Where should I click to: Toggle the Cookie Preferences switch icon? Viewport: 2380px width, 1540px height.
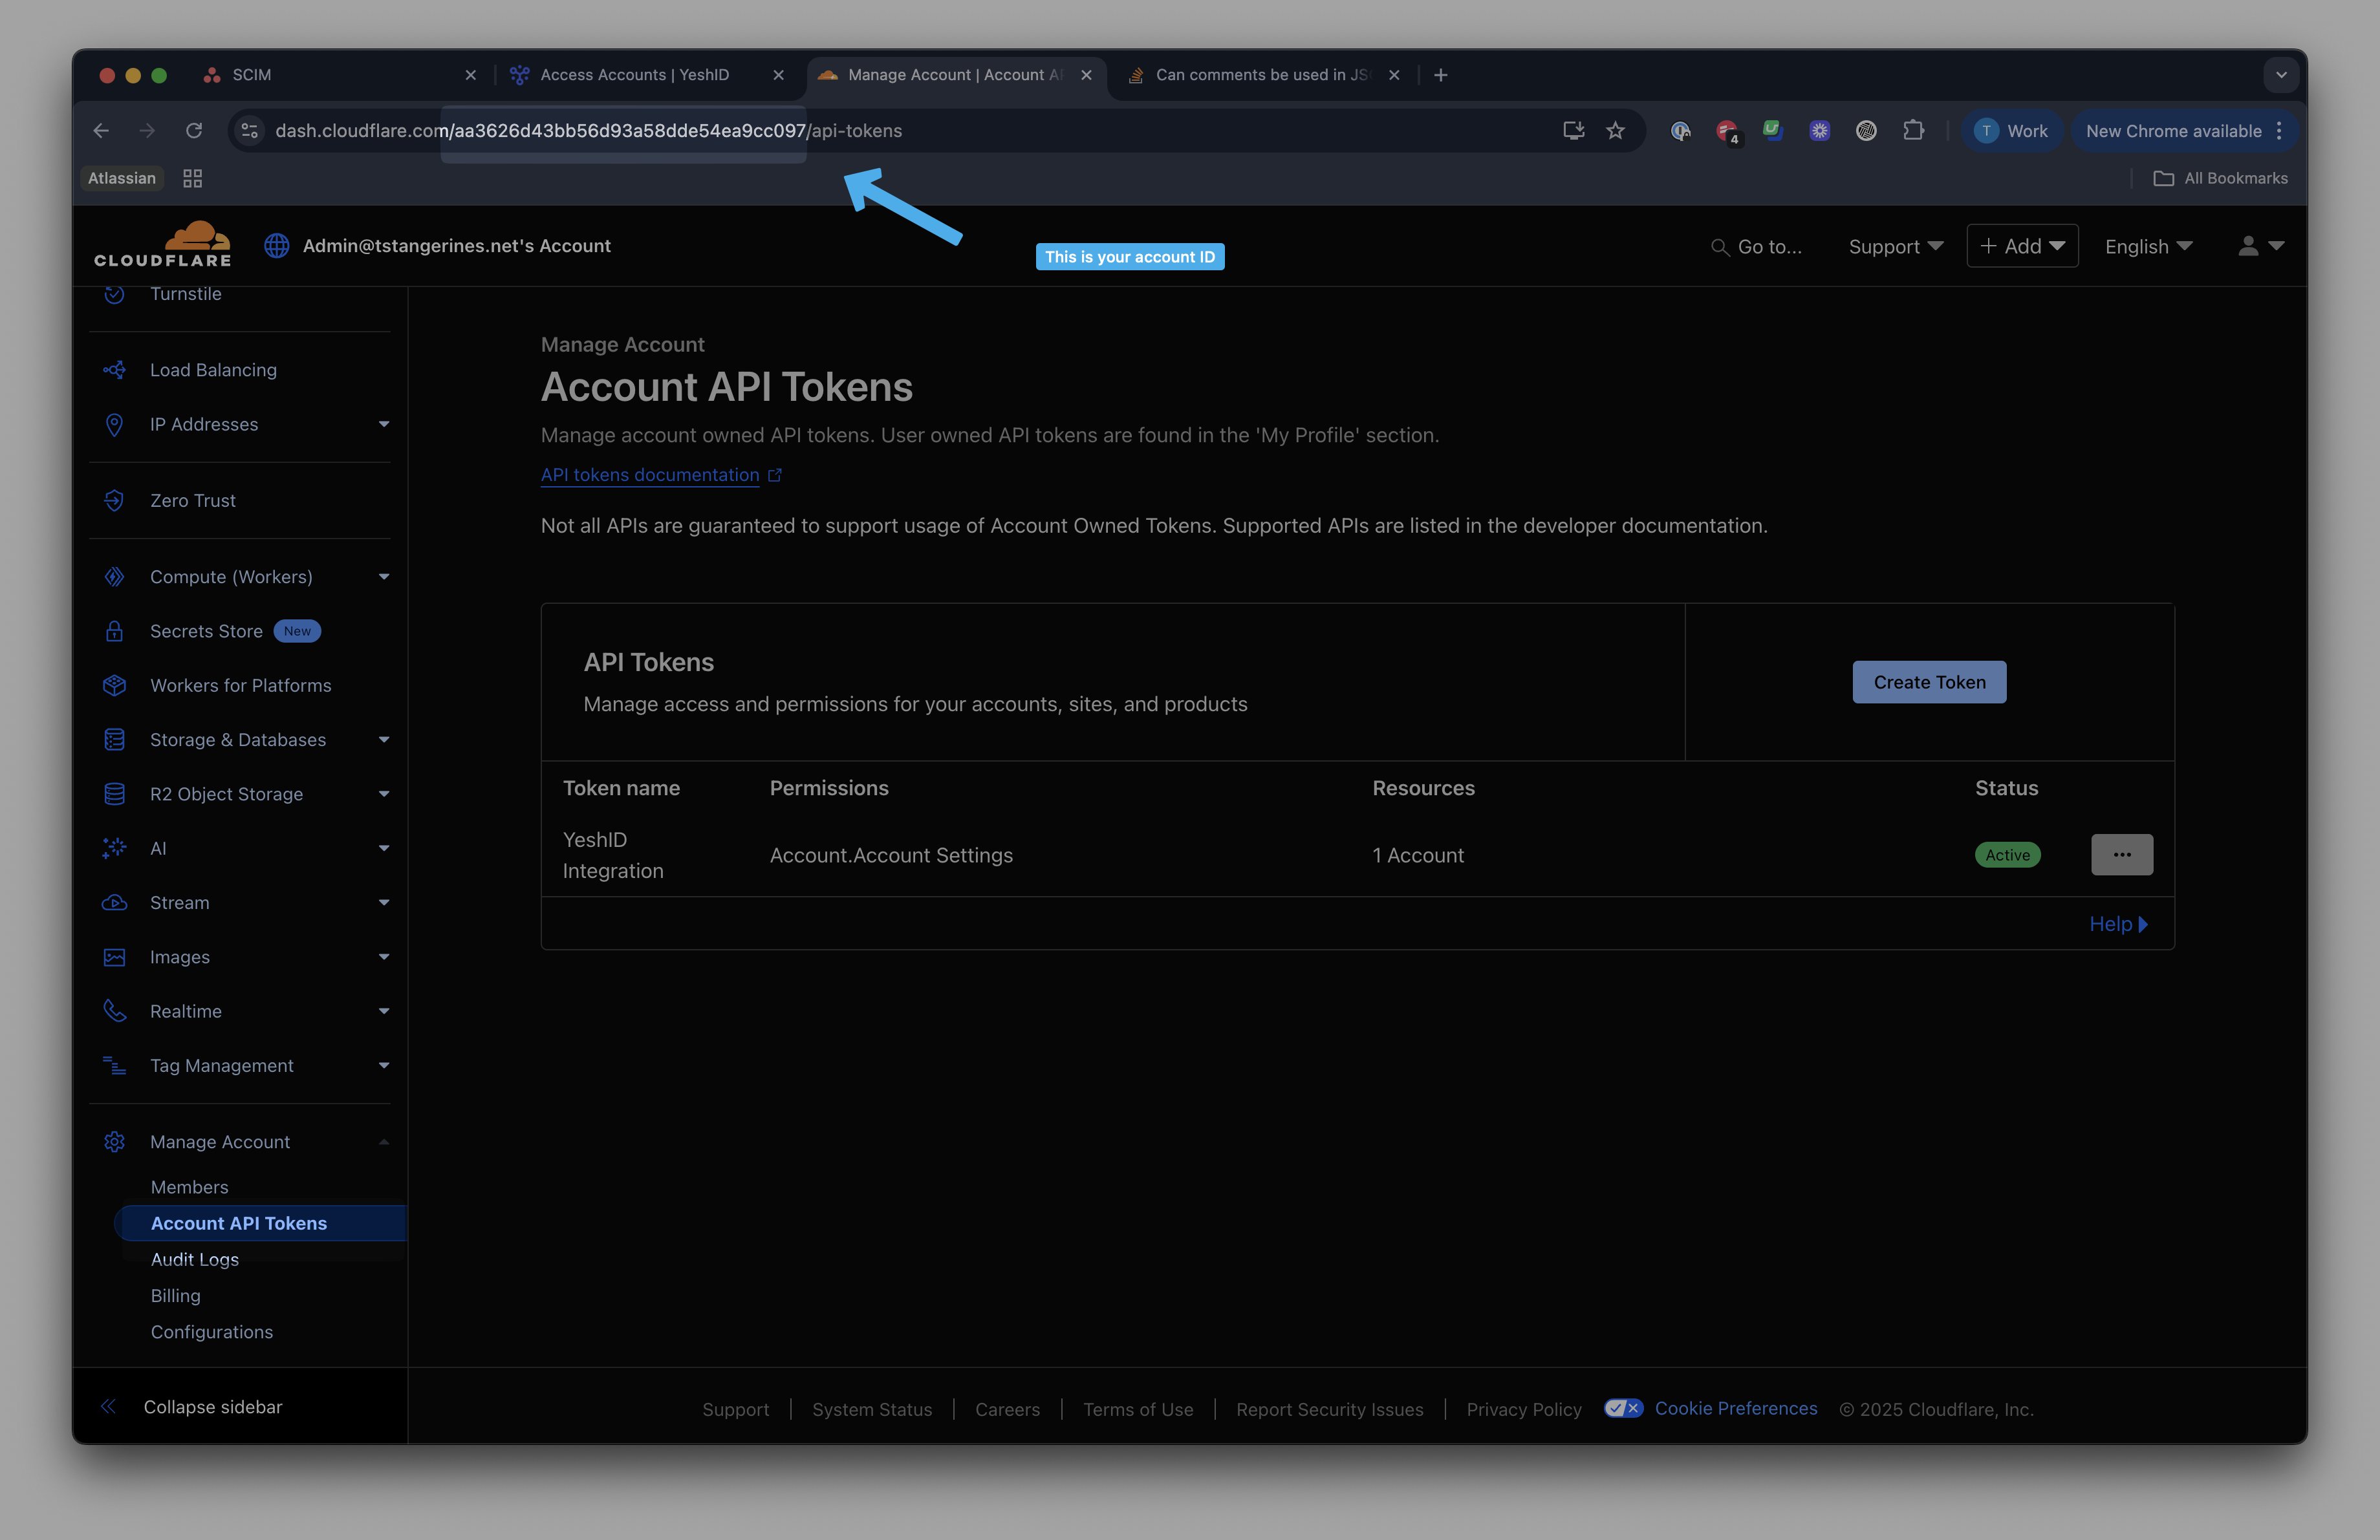(1623, 1408)
